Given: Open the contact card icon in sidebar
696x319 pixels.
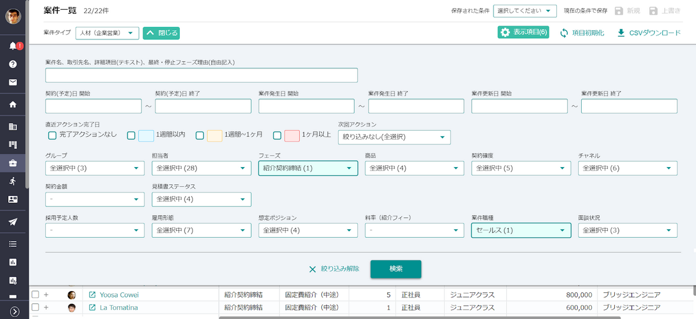Looking at the screenshot, I should (x=13, y=199).
